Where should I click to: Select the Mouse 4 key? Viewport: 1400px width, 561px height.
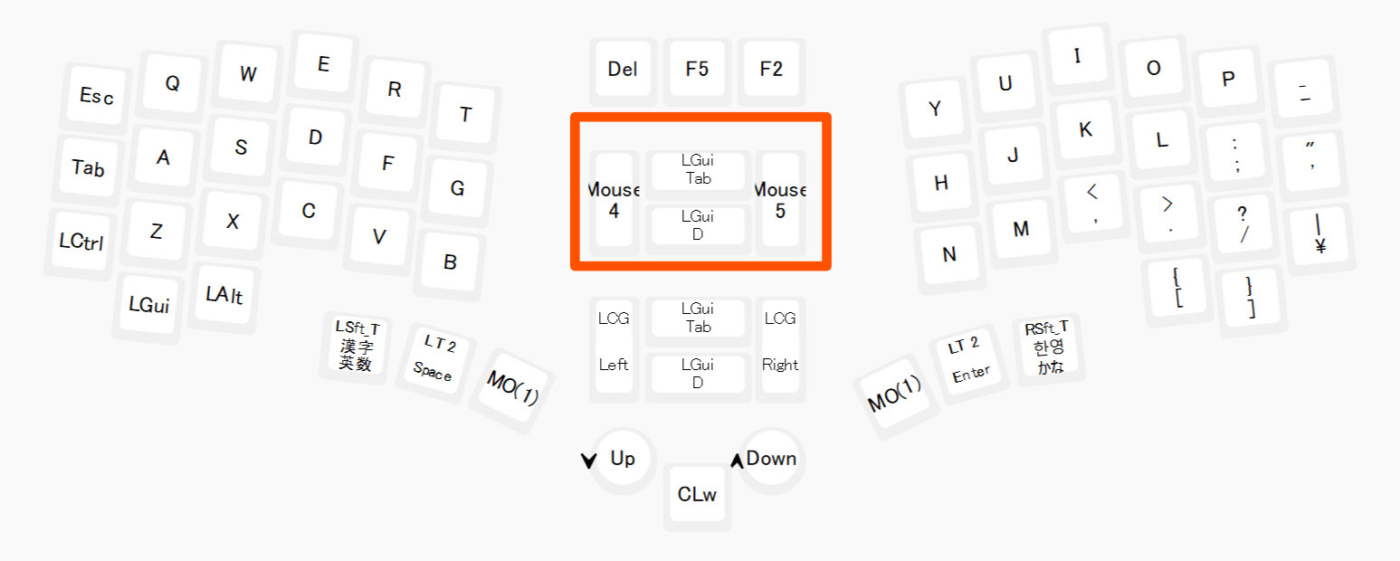[x=614, y=199]
